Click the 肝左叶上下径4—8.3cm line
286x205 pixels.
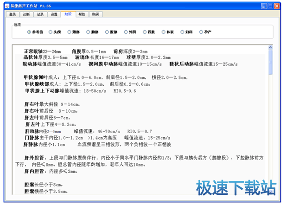pos(51,124)
